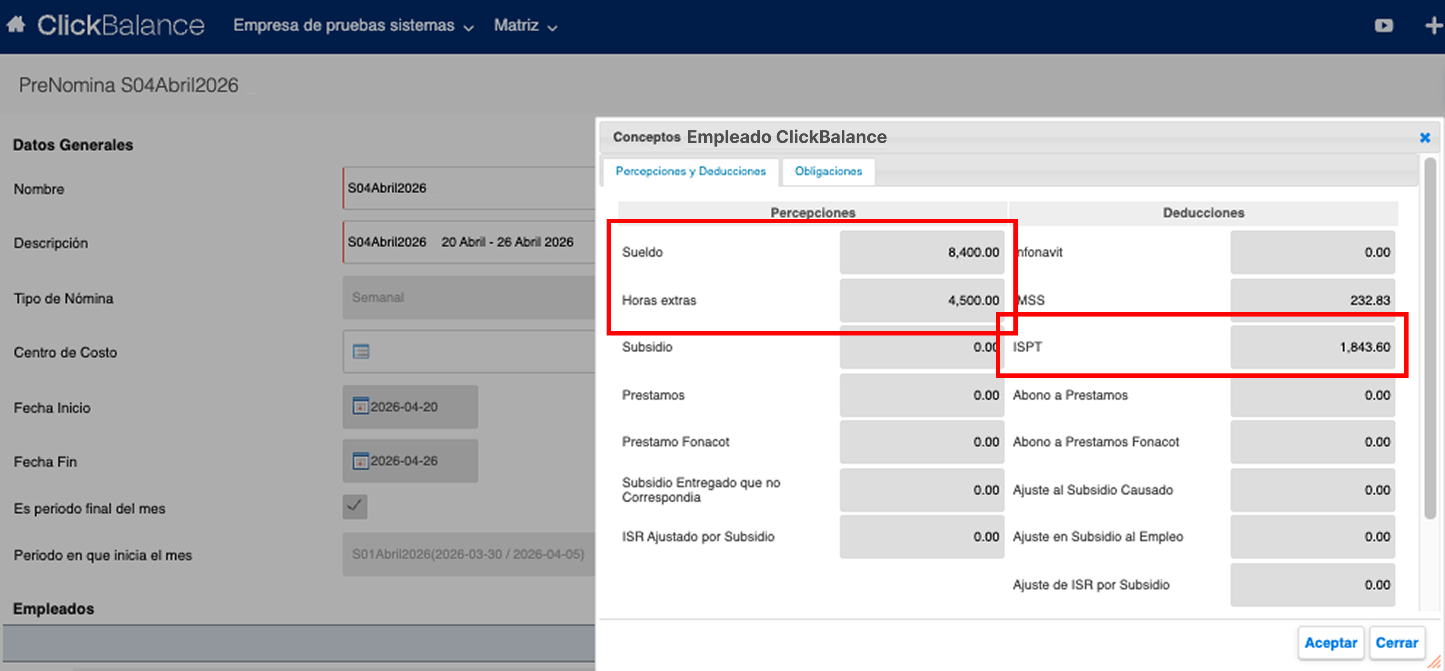Click the home icon beside ClickBalance logo
Screen dimensions: 1445x671
16,25
